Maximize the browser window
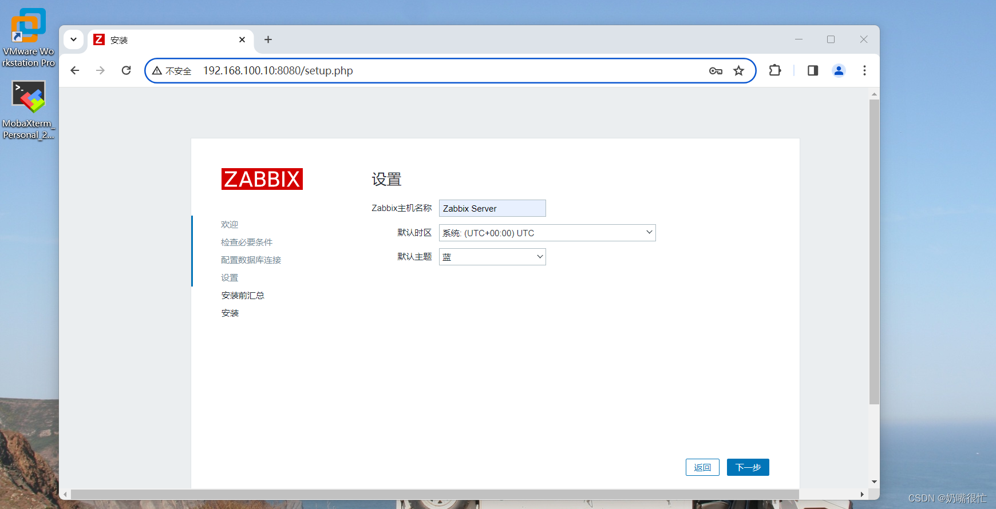The height and width of the screenshot is (509, 996). [x=831, y=39]
